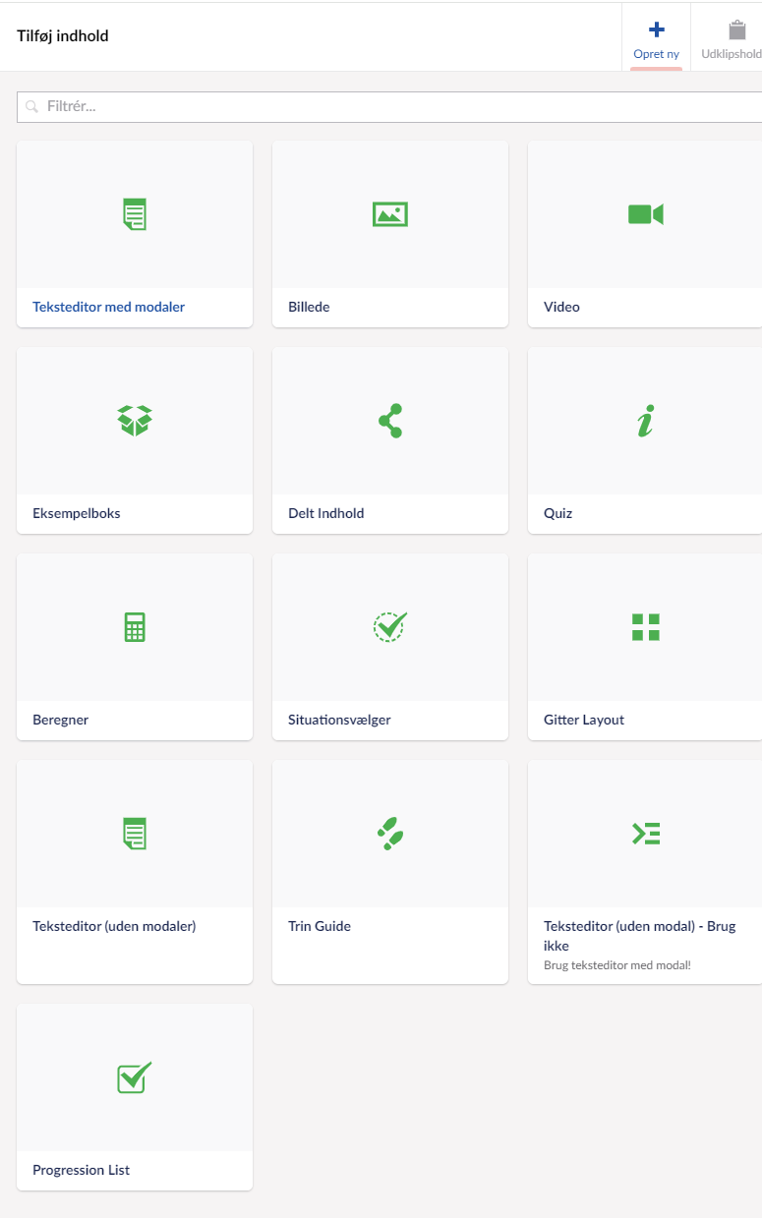Screen dimensions: 762x1218
Task: Select the Billede image icon
Action: point(390,214)
